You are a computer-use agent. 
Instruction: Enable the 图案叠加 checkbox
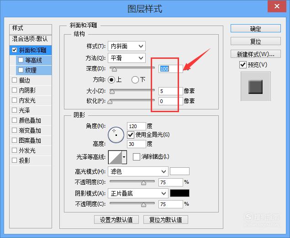(14, 140)
